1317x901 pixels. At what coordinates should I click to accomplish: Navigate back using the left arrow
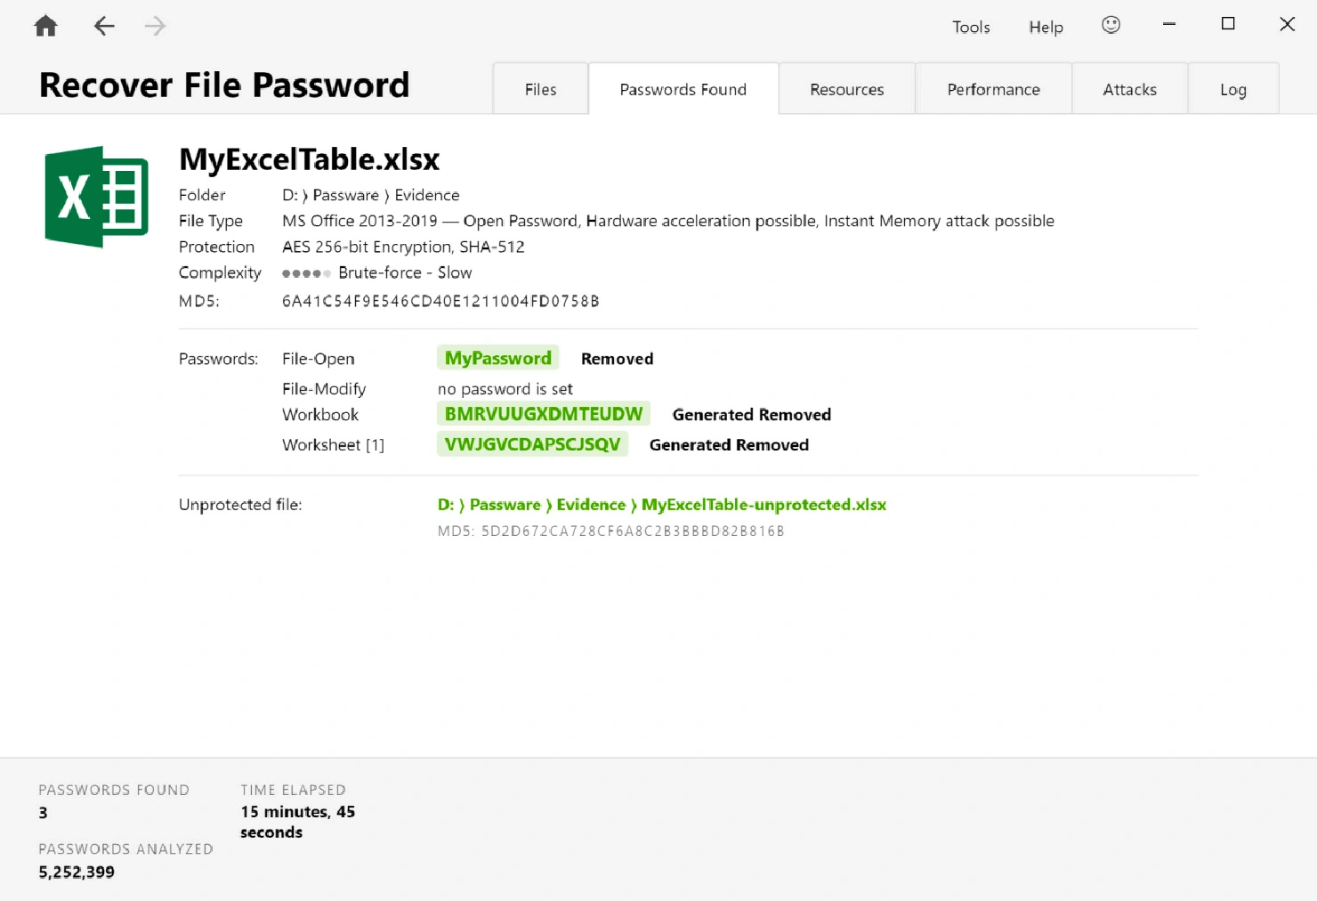point(104,26)
